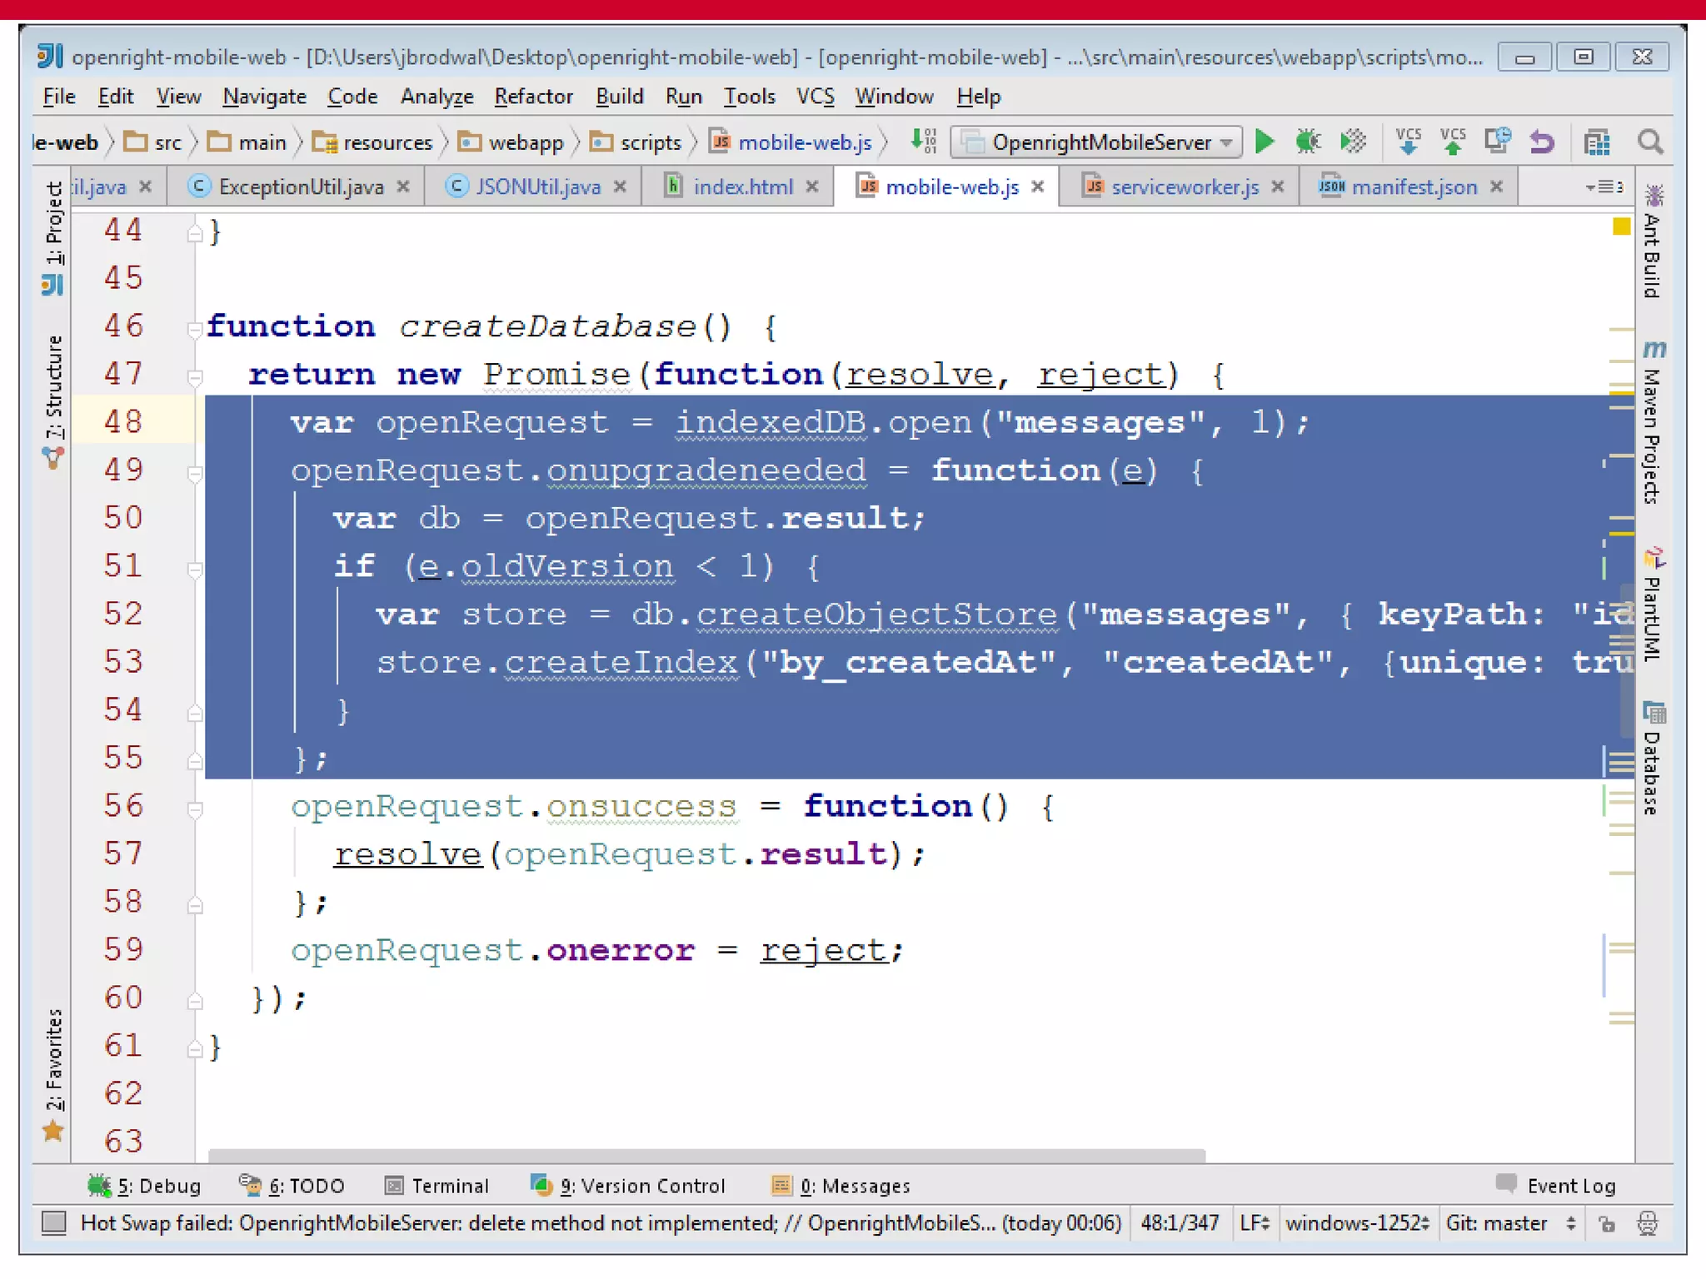The width and height of the screenshot is (1706, 1279).
Task: Click the VCS Commit Changes icon
Action: coord(1453,142)
